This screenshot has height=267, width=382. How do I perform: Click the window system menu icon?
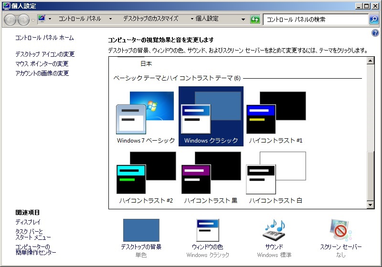point(6,6)
